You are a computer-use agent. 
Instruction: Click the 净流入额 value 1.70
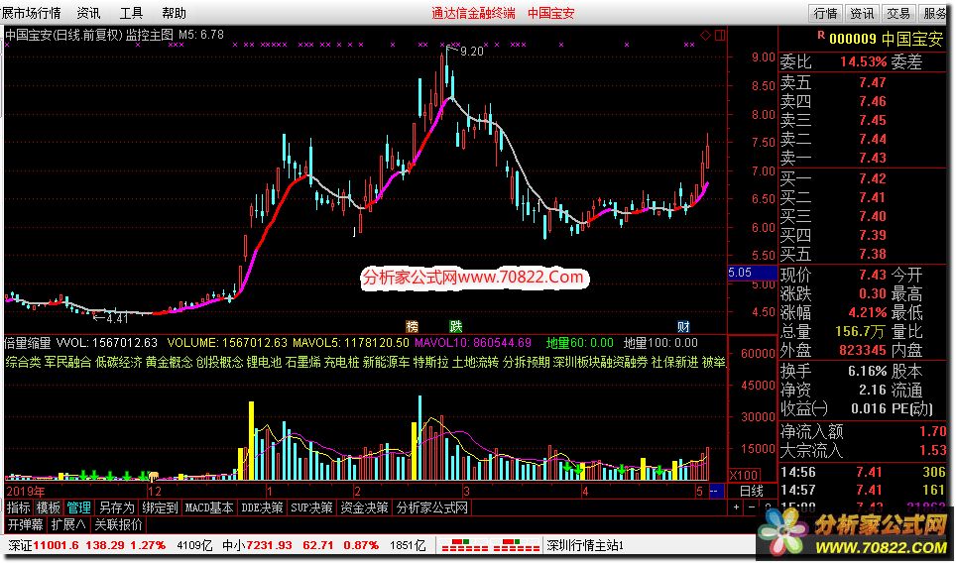pyautogui.click(x=933, y=431)
